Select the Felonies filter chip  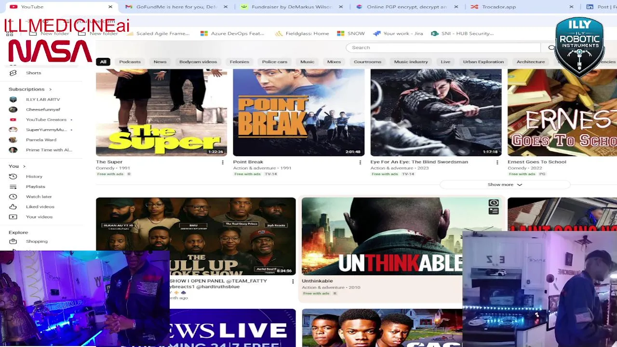(x=240, y=62)
